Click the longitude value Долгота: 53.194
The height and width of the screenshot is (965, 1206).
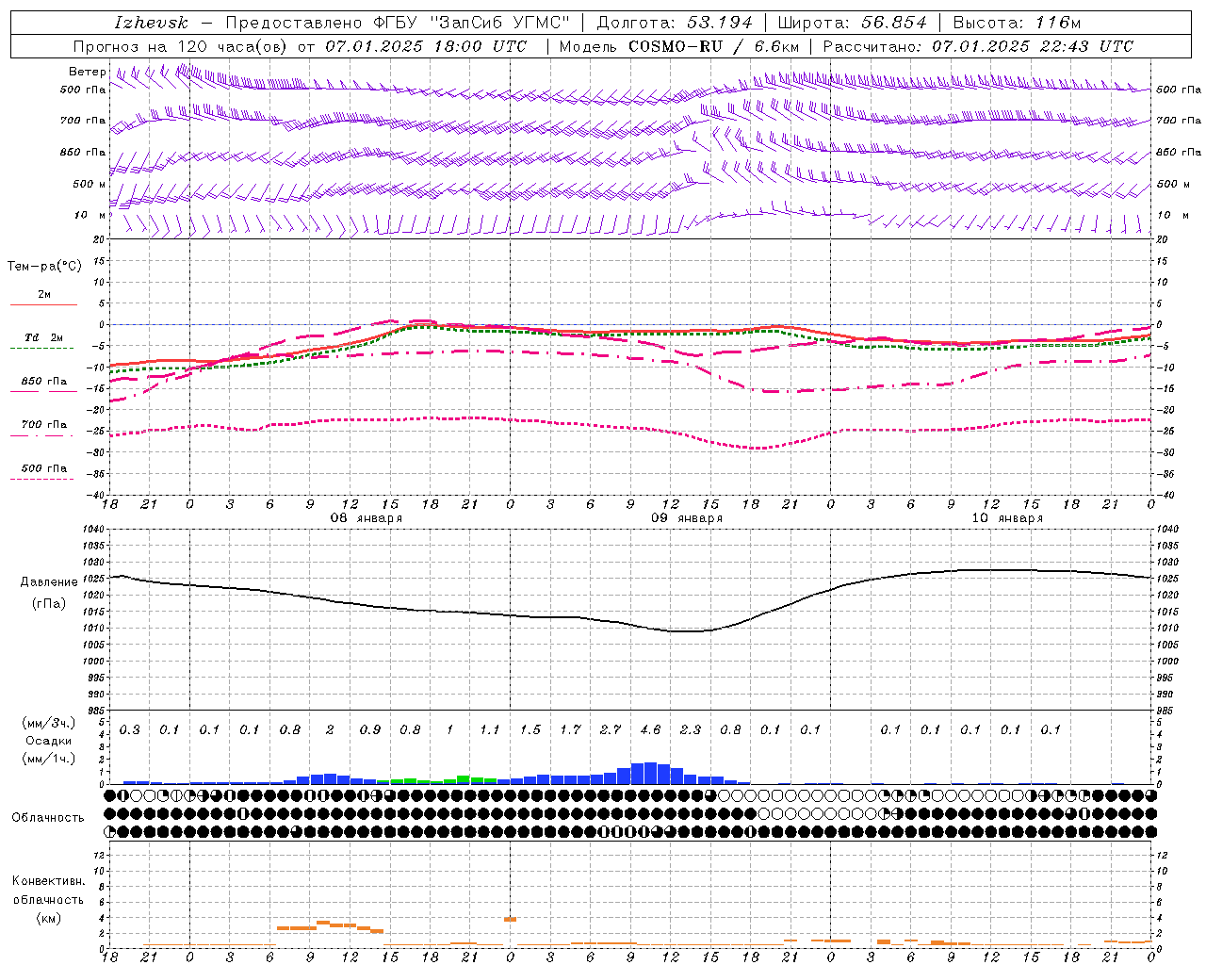tap(675, 23)
